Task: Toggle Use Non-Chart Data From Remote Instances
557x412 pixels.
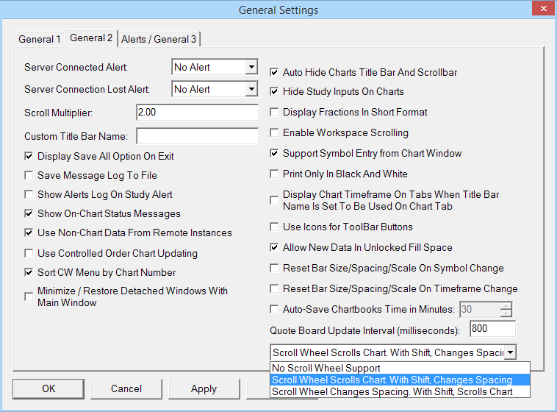Action: coord(29,232)
